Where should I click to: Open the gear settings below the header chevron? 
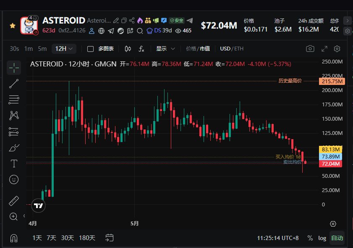(348, 31)
